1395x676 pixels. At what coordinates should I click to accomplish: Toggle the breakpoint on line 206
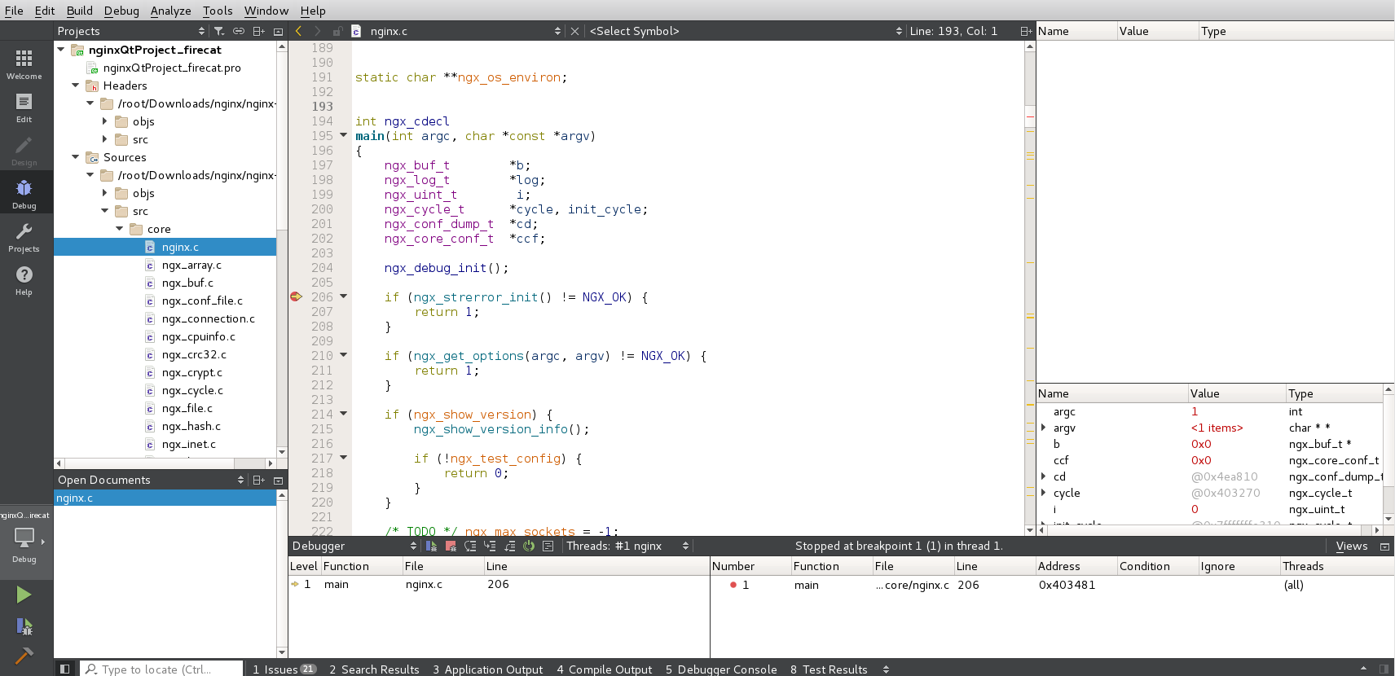(x=297, y=297)
